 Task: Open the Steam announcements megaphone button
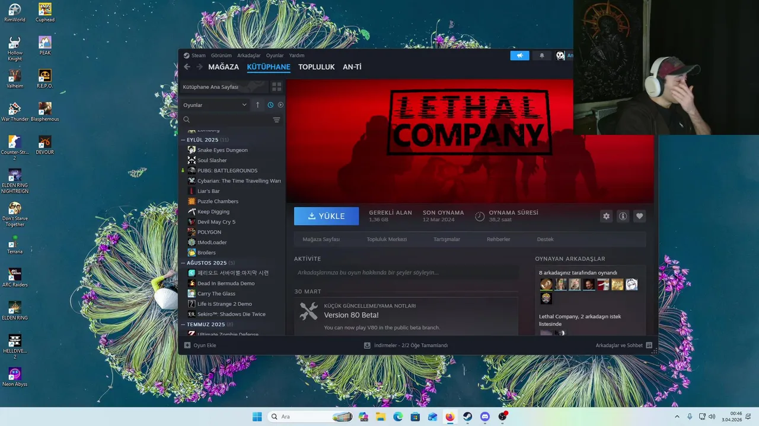coord(519,56)
